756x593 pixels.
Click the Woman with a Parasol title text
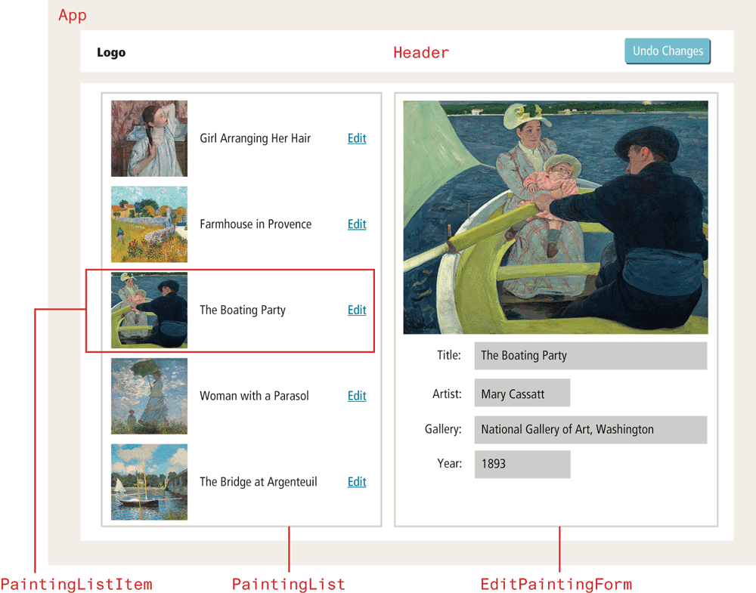[x=254, y=396]
